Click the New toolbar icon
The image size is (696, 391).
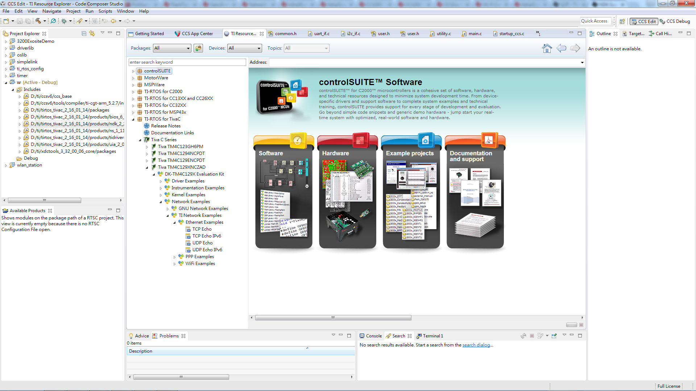click(x=6, y=21)
